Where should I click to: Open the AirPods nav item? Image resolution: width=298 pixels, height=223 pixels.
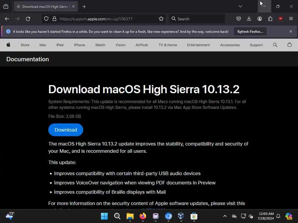coord(142,45)
